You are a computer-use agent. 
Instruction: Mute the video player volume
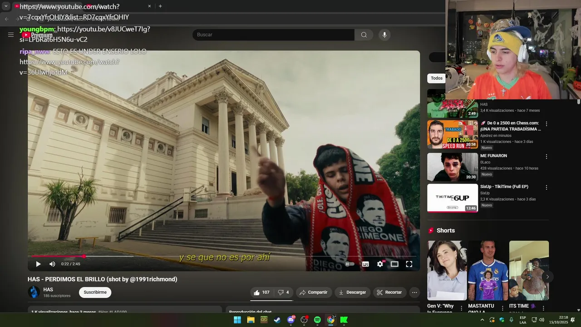click(x=52, y=264)
